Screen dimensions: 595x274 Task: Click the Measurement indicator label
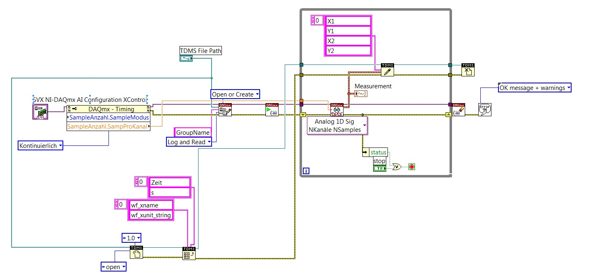pos(373,86)
